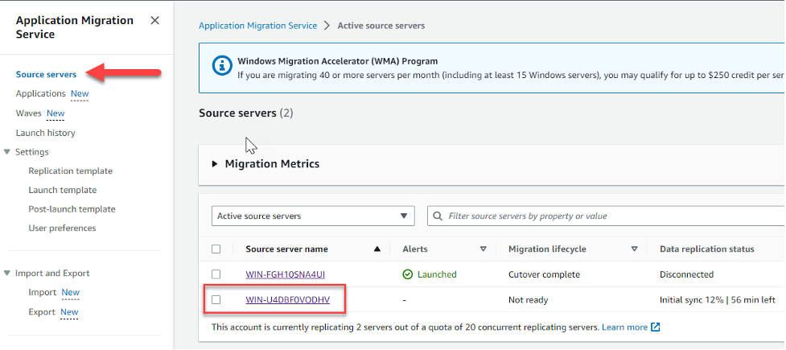Select checkbox for WIN-FGH10SNA4UI server

[216, 274]
